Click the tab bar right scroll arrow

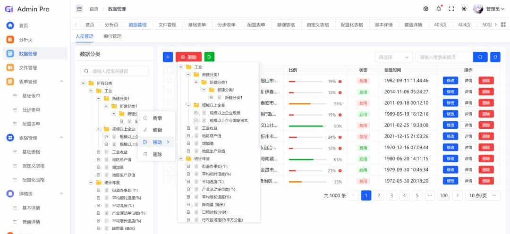[495, 25]
